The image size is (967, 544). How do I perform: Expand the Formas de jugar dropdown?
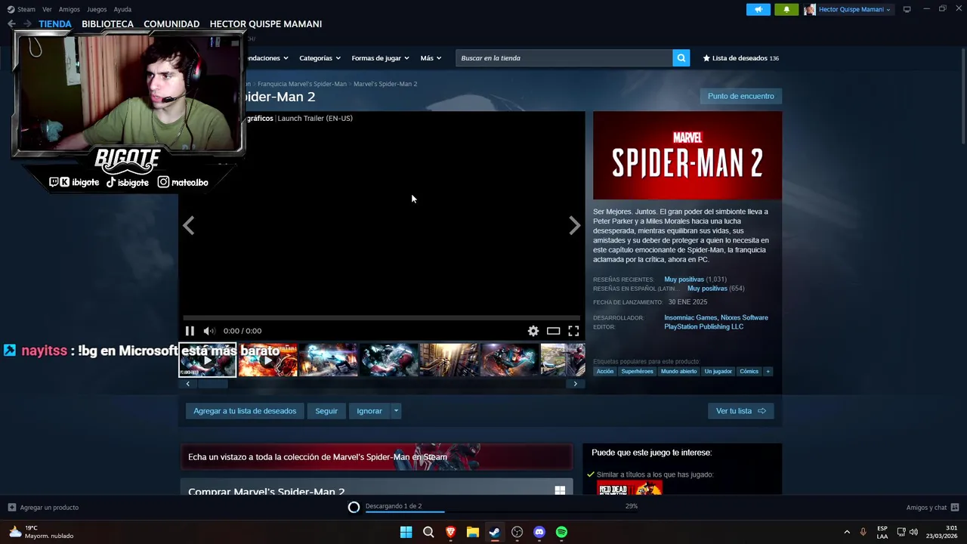click(380, 58)
